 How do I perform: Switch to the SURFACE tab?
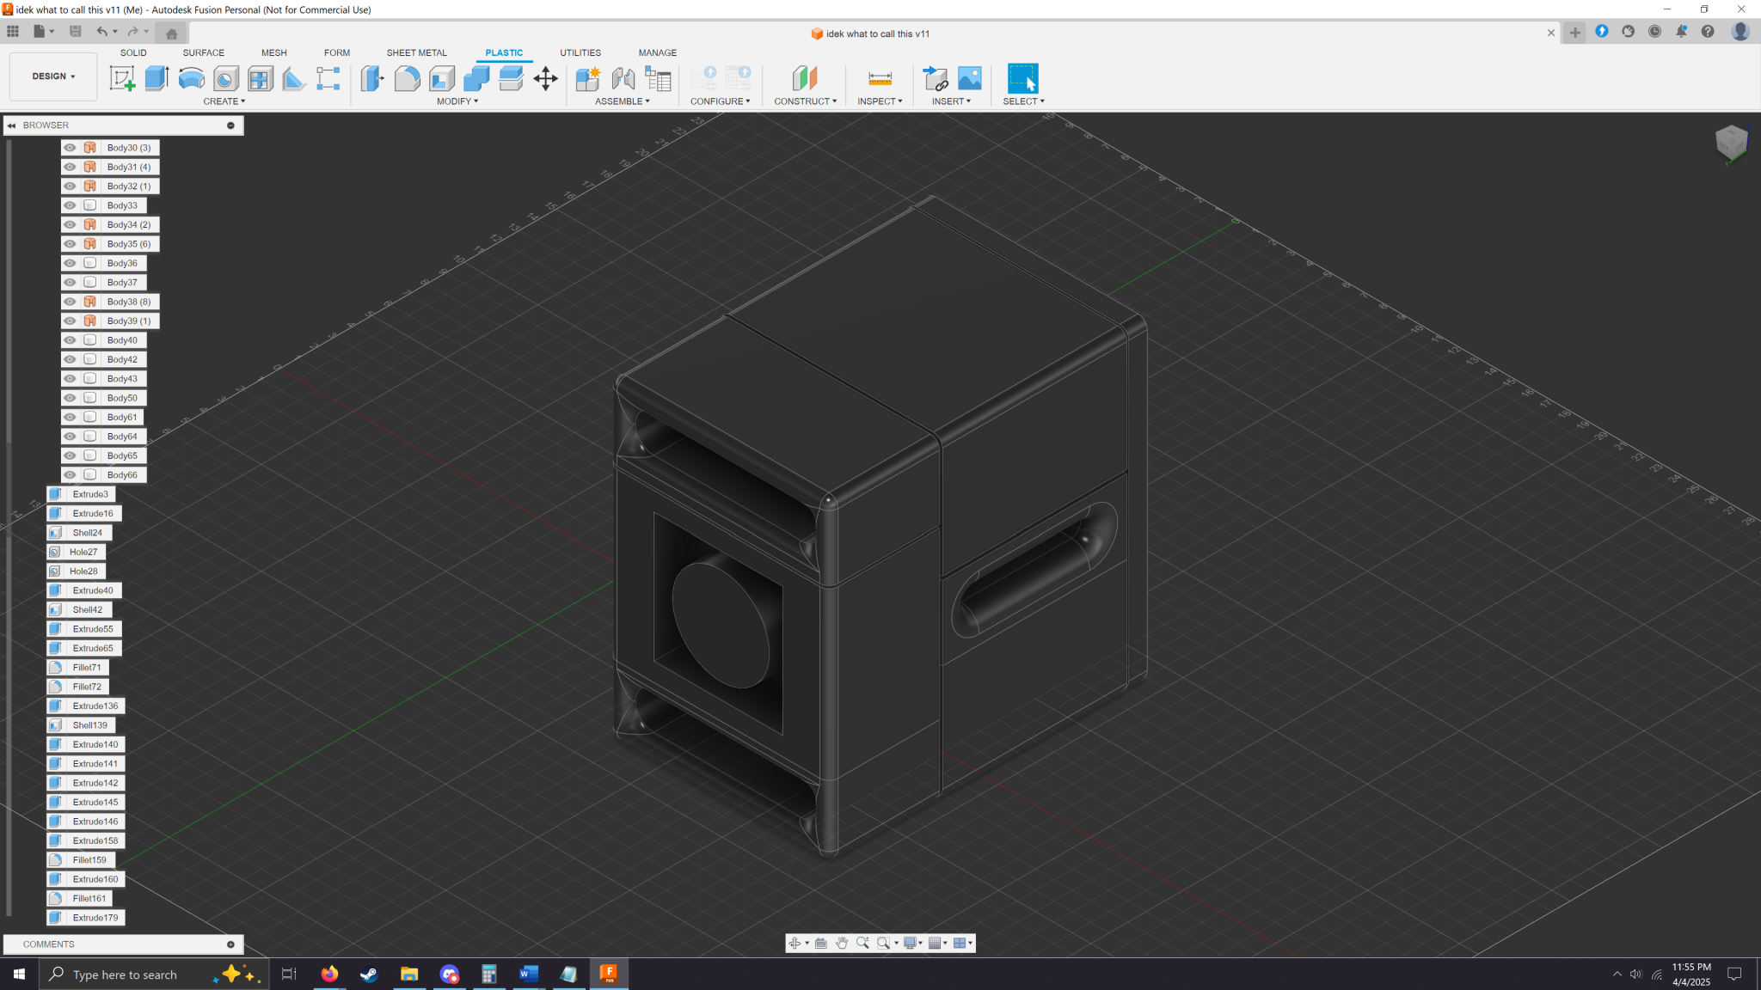coord(204,52)
